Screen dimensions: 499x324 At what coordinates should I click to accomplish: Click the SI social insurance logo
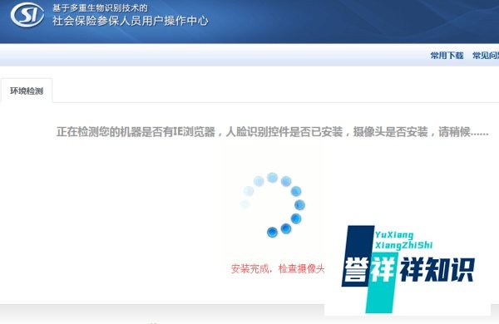(x=27, y=15)
